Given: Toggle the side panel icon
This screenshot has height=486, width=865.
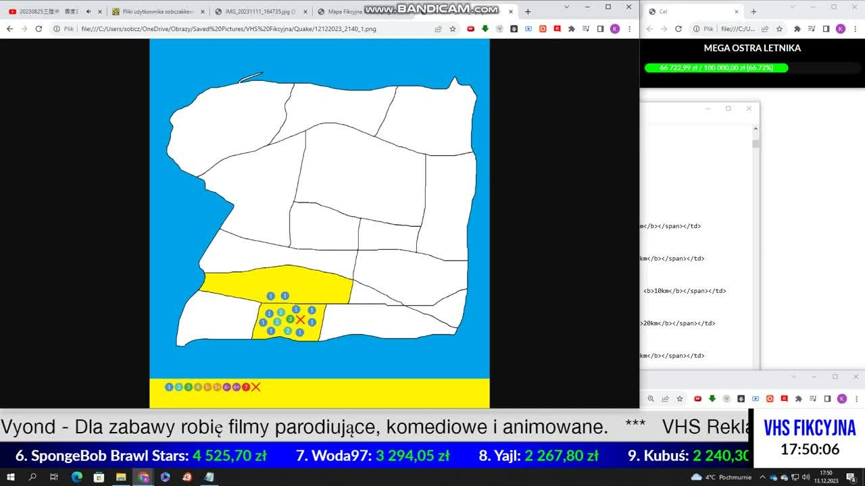Looking at the screenshot, I should click(600, 29).
